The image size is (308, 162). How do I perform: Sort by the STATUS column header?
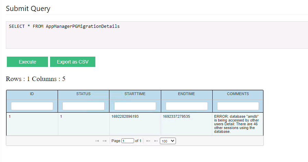click(x=83, y=94)
